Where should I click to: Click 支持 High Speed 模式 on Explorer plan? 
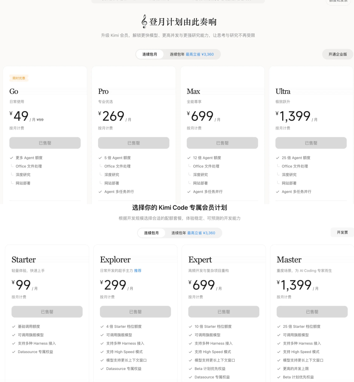[x=125, y=352]
